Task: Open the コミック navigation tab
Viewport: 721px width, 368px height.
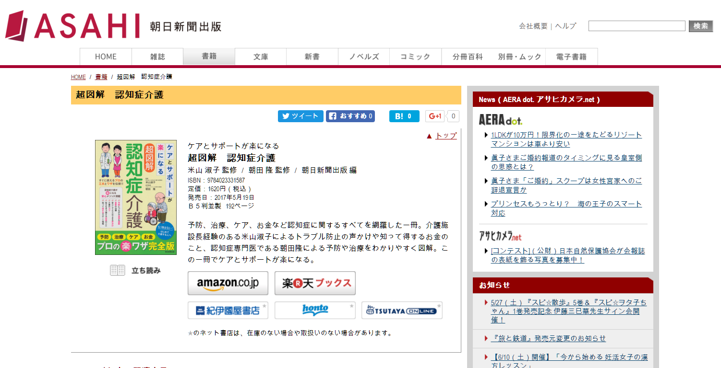Action: pyautogui.click(x=415, y=57)
